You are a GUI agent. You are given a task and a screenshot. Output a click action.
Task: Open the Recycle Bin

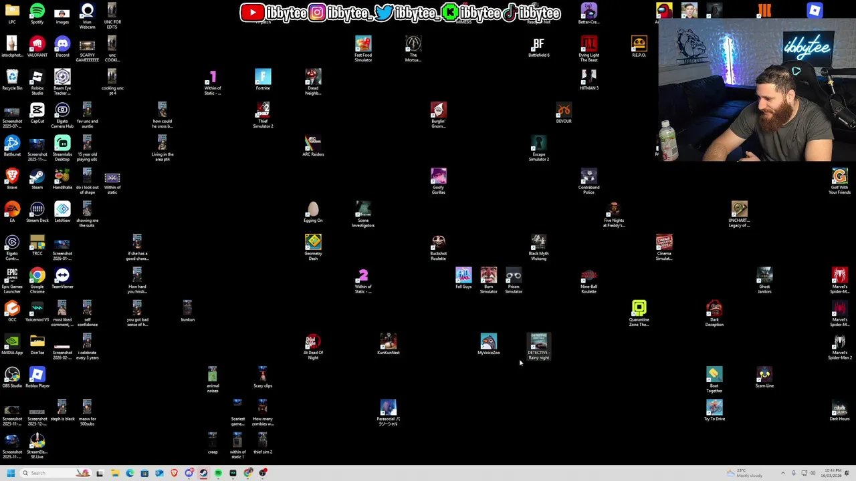(12, 80)
